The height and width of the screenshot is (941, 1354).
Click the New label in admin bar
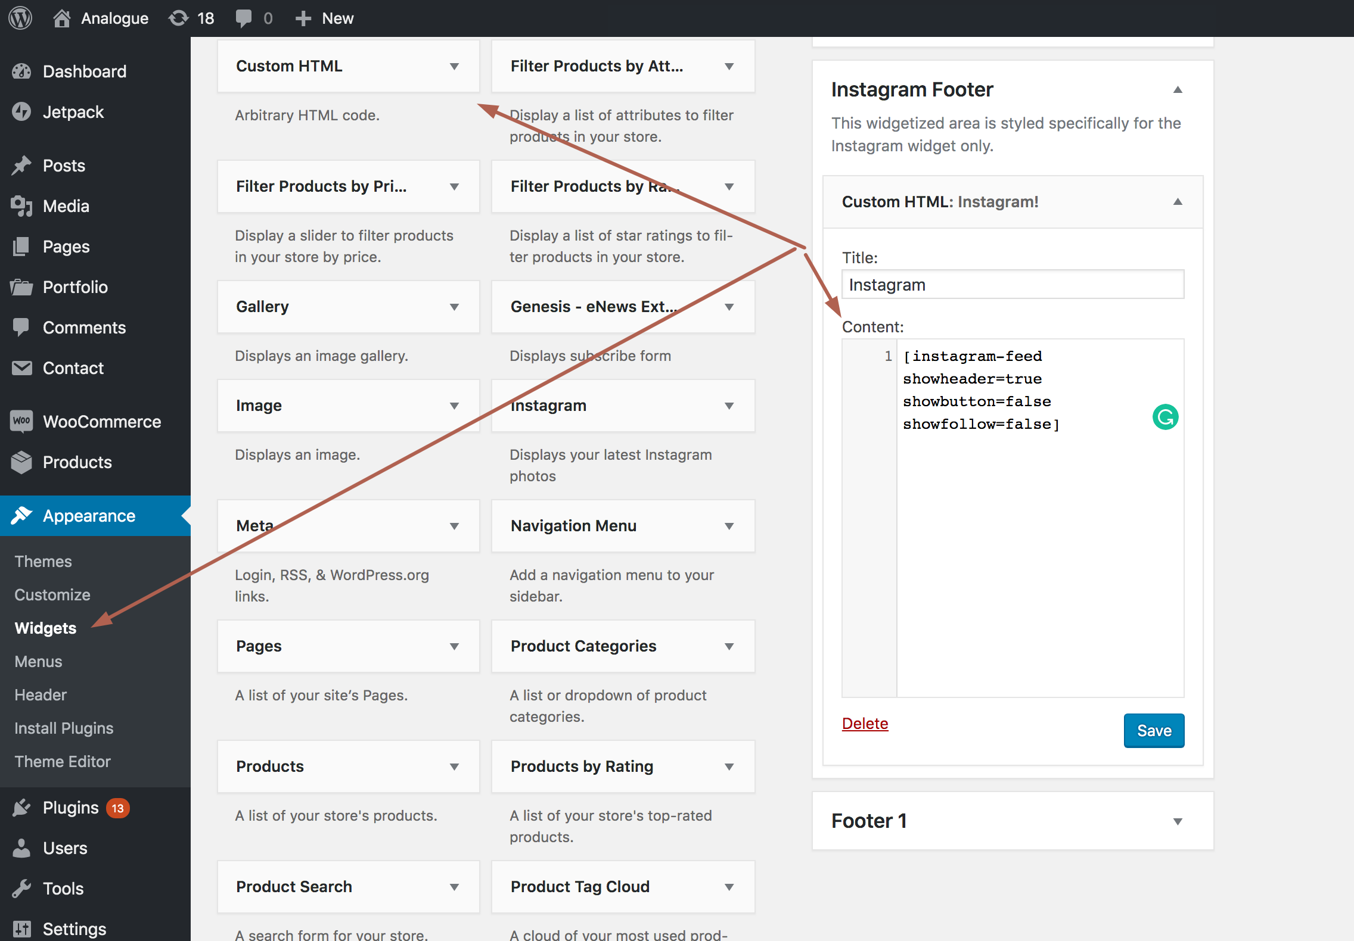(338, 18)
